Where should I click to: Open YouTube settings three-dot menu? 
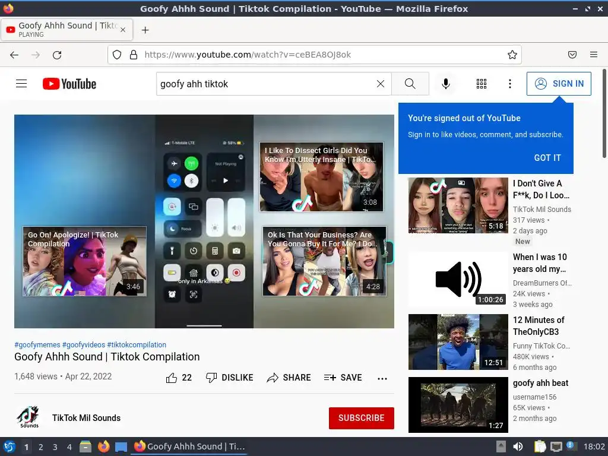pyautogui.click(x=510, y=84)
